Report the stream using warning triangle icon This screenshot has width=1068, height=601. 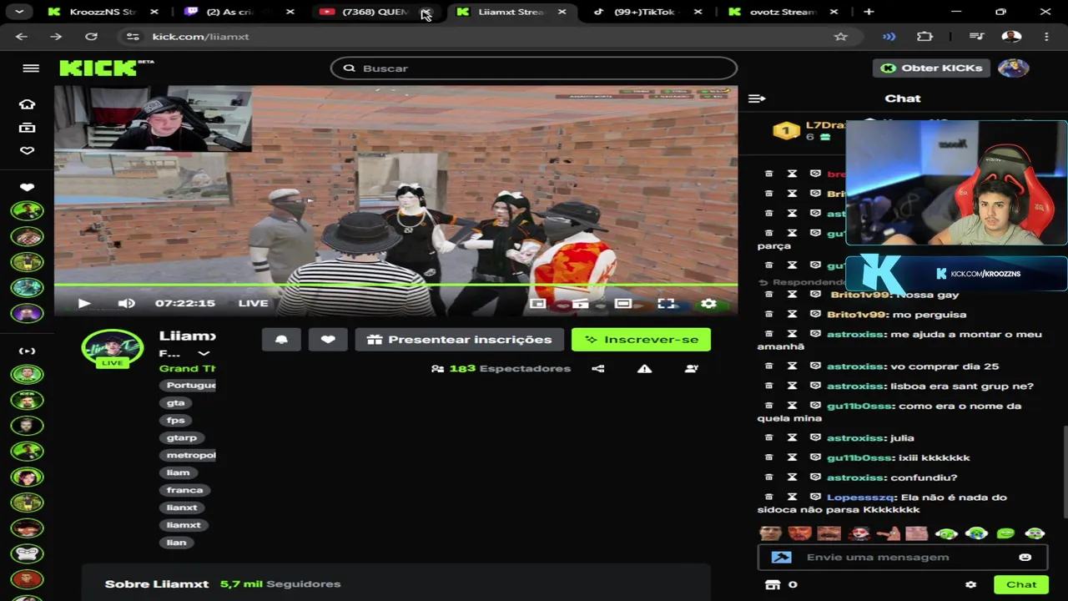[x=645, y=368]
